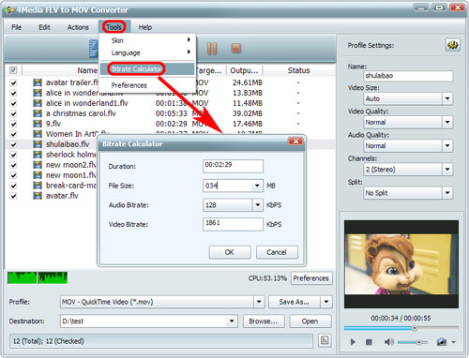Click the log icon beside status bar

[x=325, y=340]
